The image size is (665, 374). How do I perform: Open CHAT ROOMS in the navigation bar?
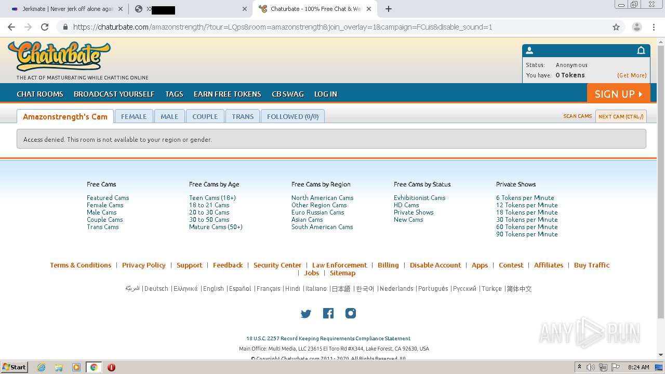coord(40,94)
